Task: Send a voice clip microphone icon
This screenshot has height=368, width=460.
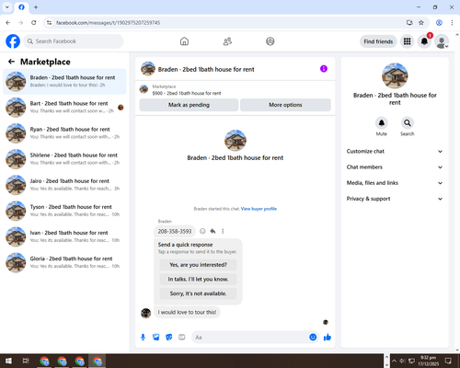Action: [x=143, y=338]
